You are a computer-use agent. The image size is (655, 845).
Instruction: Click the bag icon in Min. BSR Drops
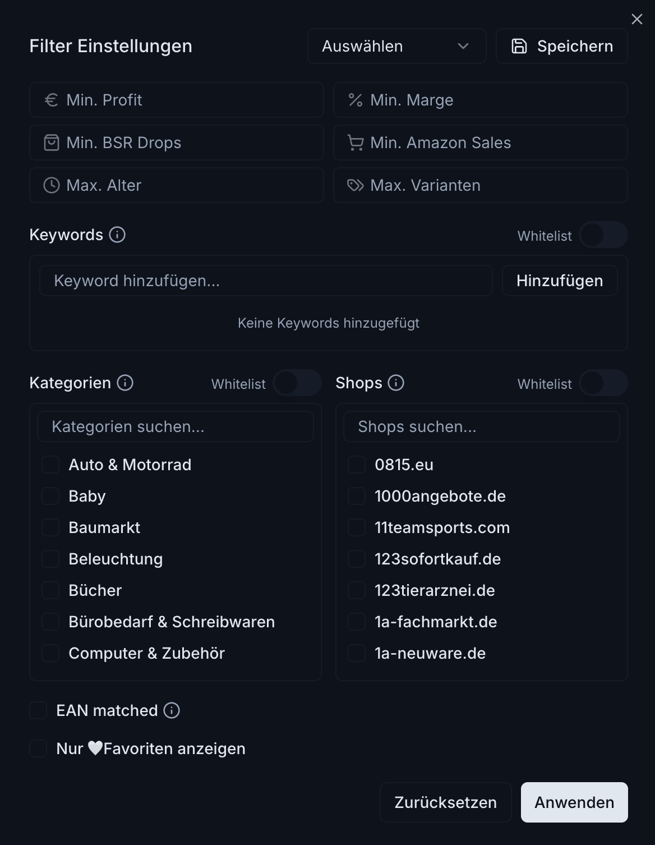(51, 143)
